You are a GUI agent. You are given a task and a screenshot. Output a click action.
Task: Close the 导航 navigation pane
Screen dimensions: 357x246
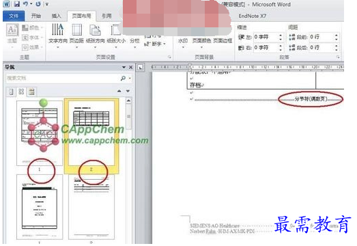[130, 67]
